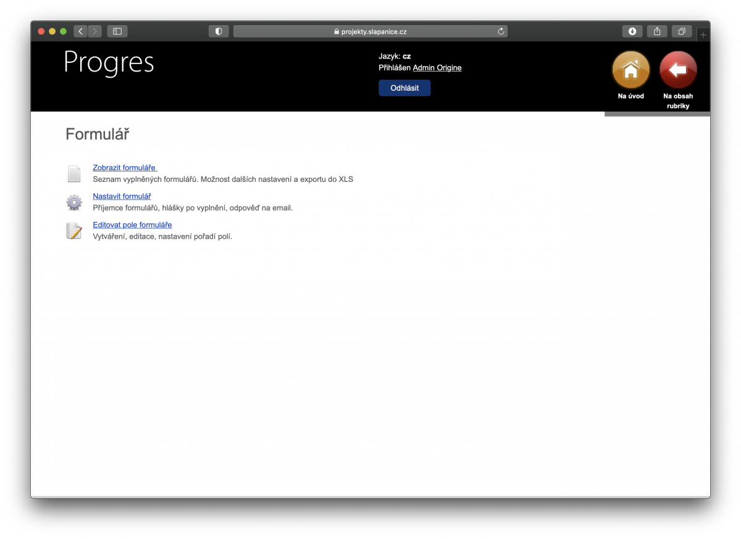Toggle the browser sidebar icon
Image resolution: width=741 pixels, height=539 pixels.
click(x=117, y=31)
